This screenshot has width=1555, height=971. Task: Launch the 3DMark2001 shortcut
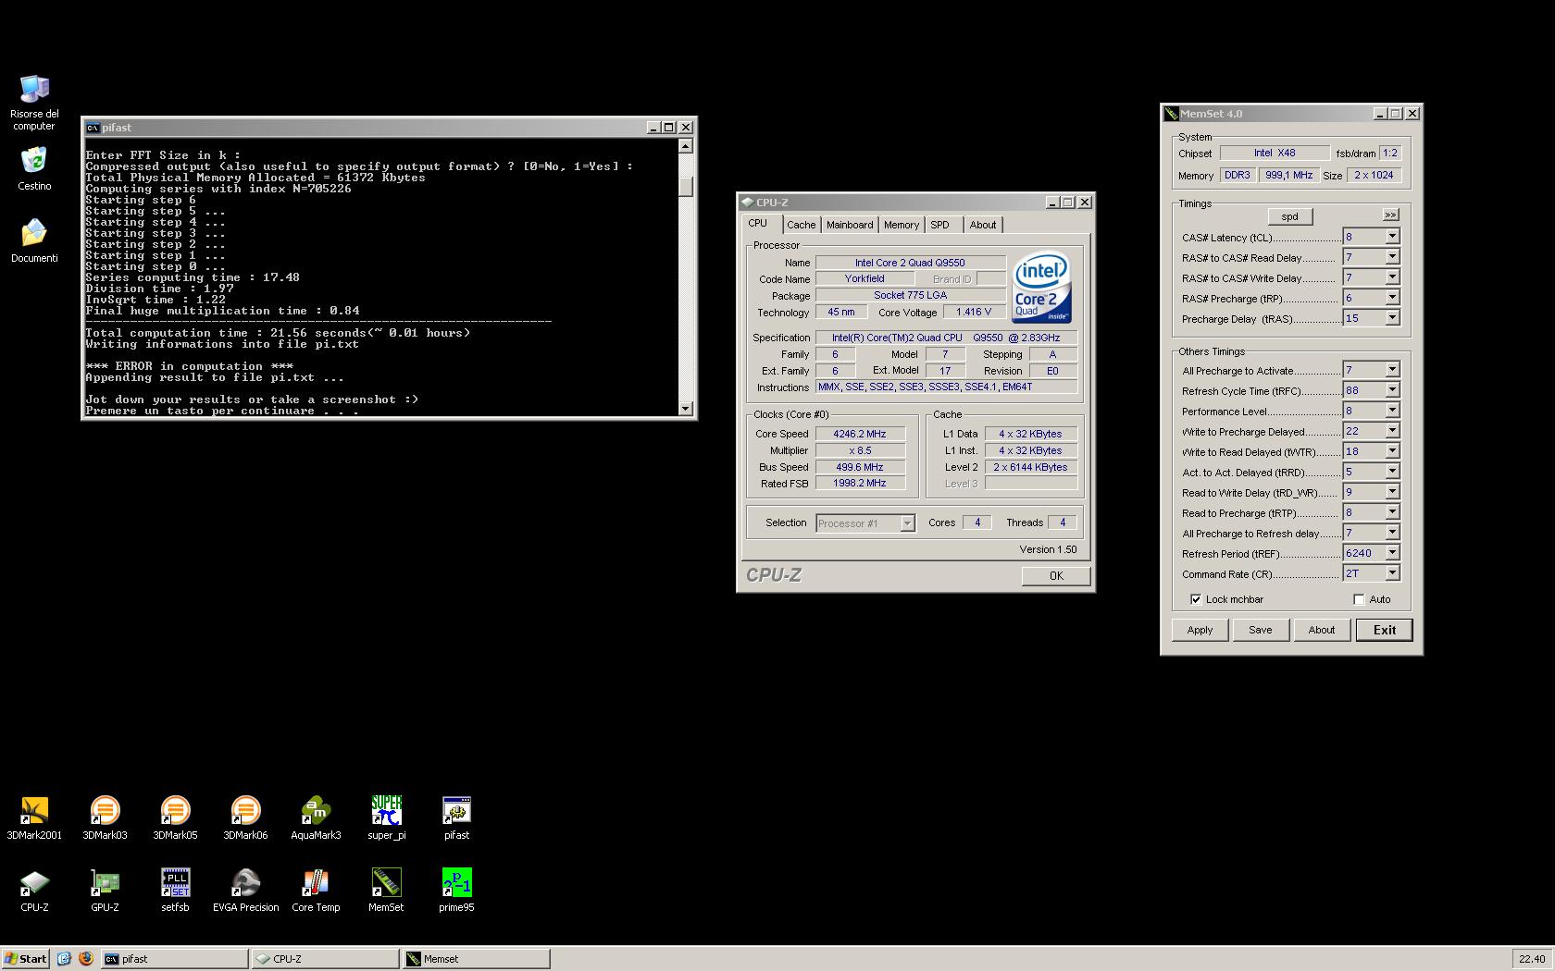coord(34,818)
